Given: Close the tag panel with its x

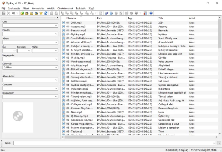Looking at the screenshot, I should (x=57, y=18).
